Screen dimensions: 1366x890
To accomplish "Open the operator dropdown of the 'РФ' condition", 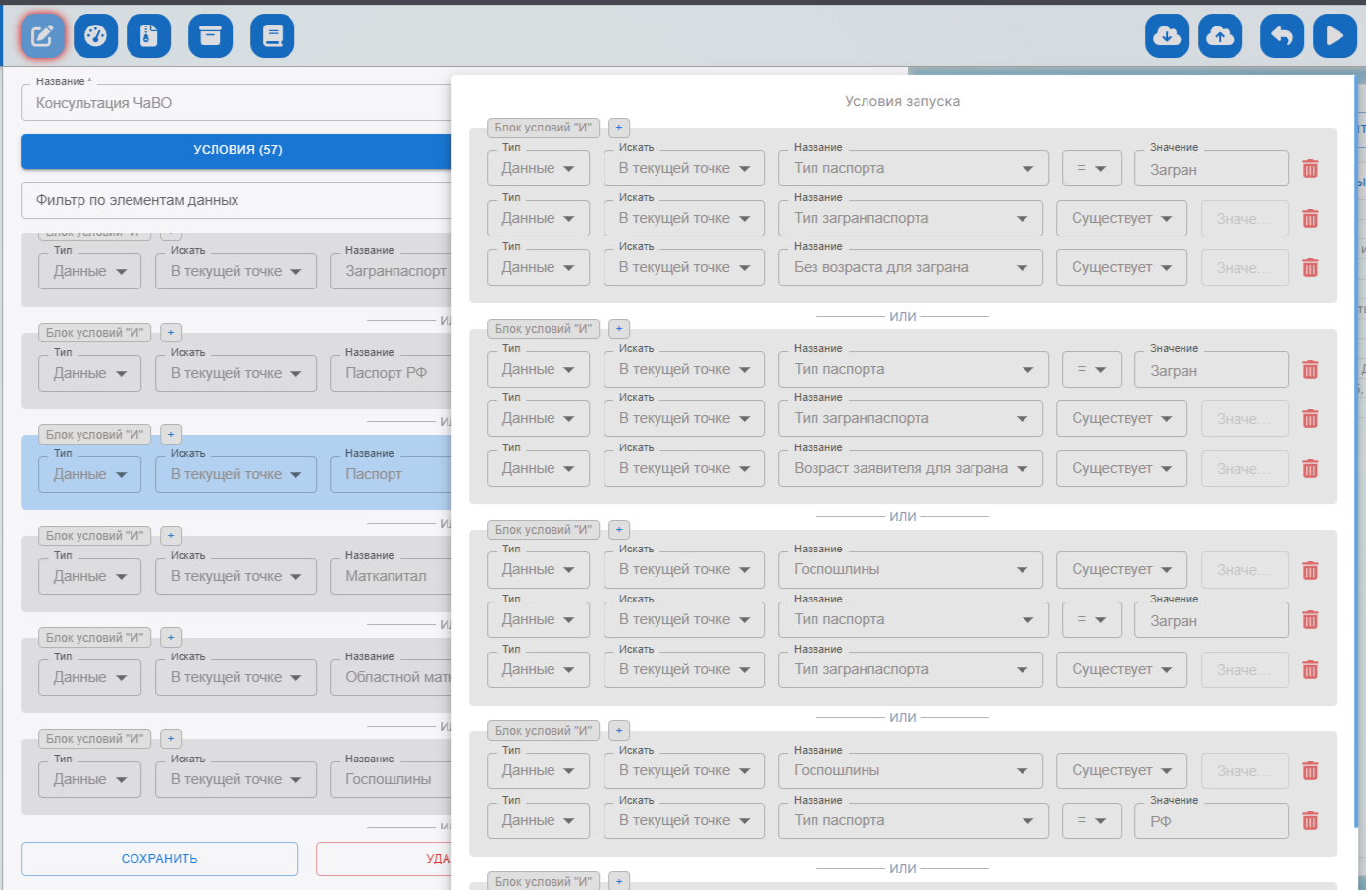I will coord(1090,821).
